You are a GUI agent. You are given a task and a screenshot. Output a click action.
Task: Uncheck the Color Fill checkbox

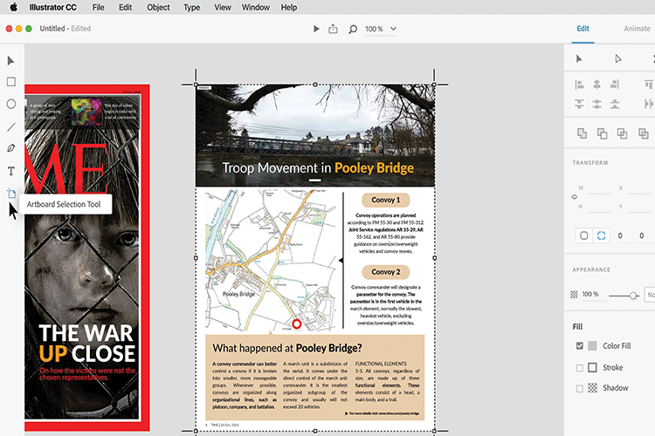pos(580,346)
